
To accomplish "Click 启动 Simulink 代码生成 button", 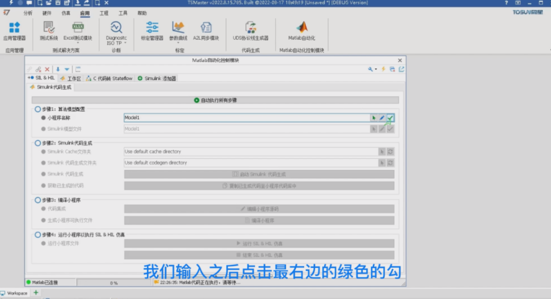I will [x=259, y=174].
